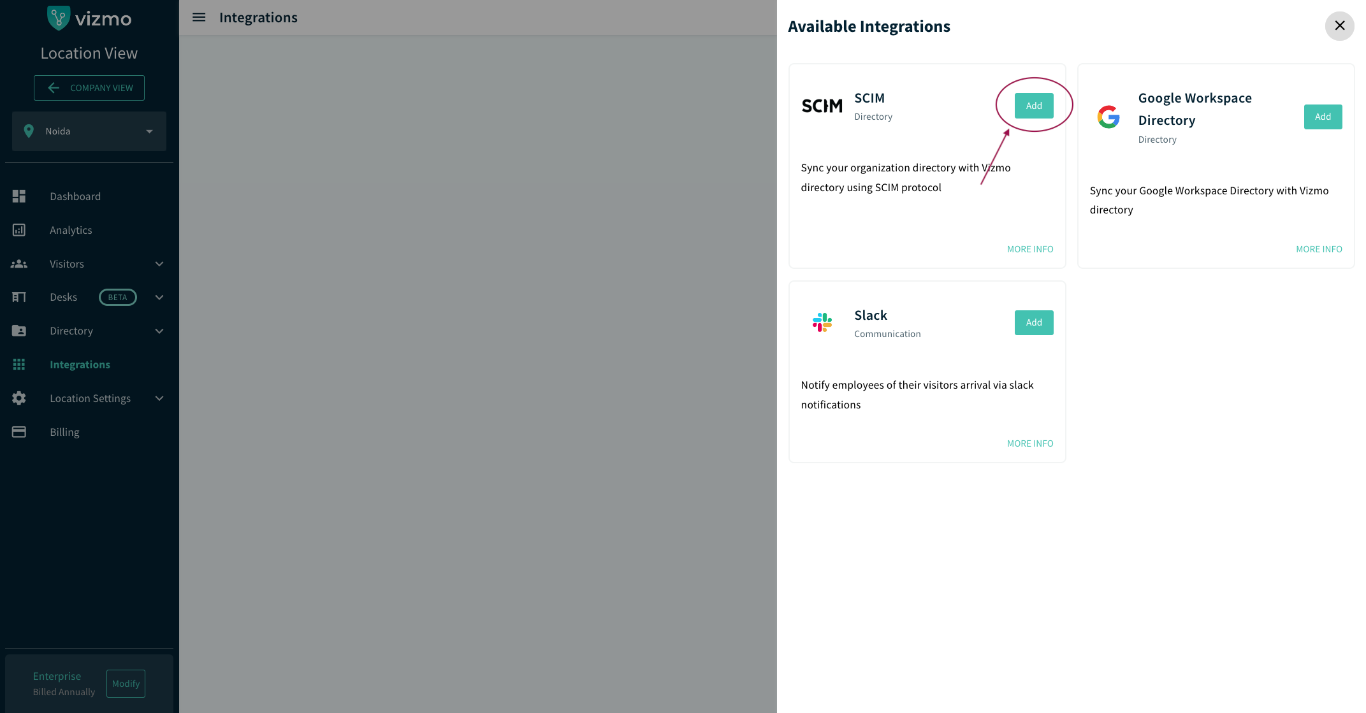
Task: Add the Slack integration
Action: coord(1034,322)
